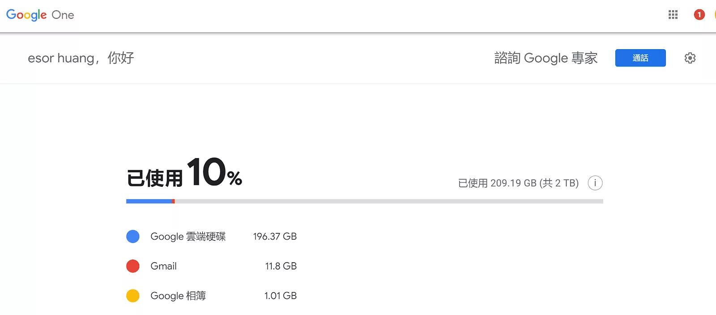Click the 196.37 GB Drive usage value
This screenshot has width=716, height=315.
pos(275,236)
